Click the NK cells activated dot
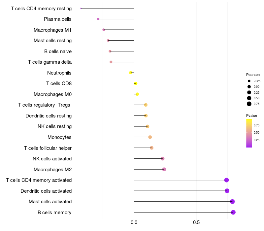Screen dimensions: 264x231 point(162,159)
